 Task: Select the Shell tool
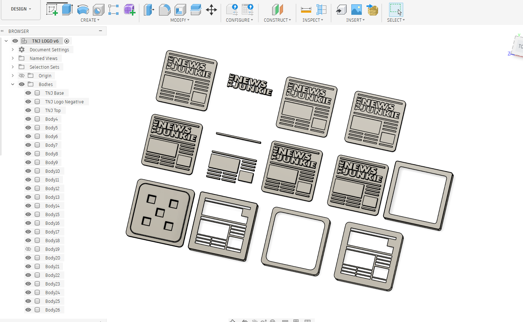pyautogui.click(x=180, y=9)
